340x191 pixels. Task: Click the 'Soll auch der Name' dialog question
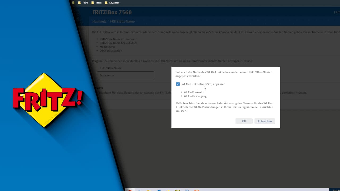224,74
